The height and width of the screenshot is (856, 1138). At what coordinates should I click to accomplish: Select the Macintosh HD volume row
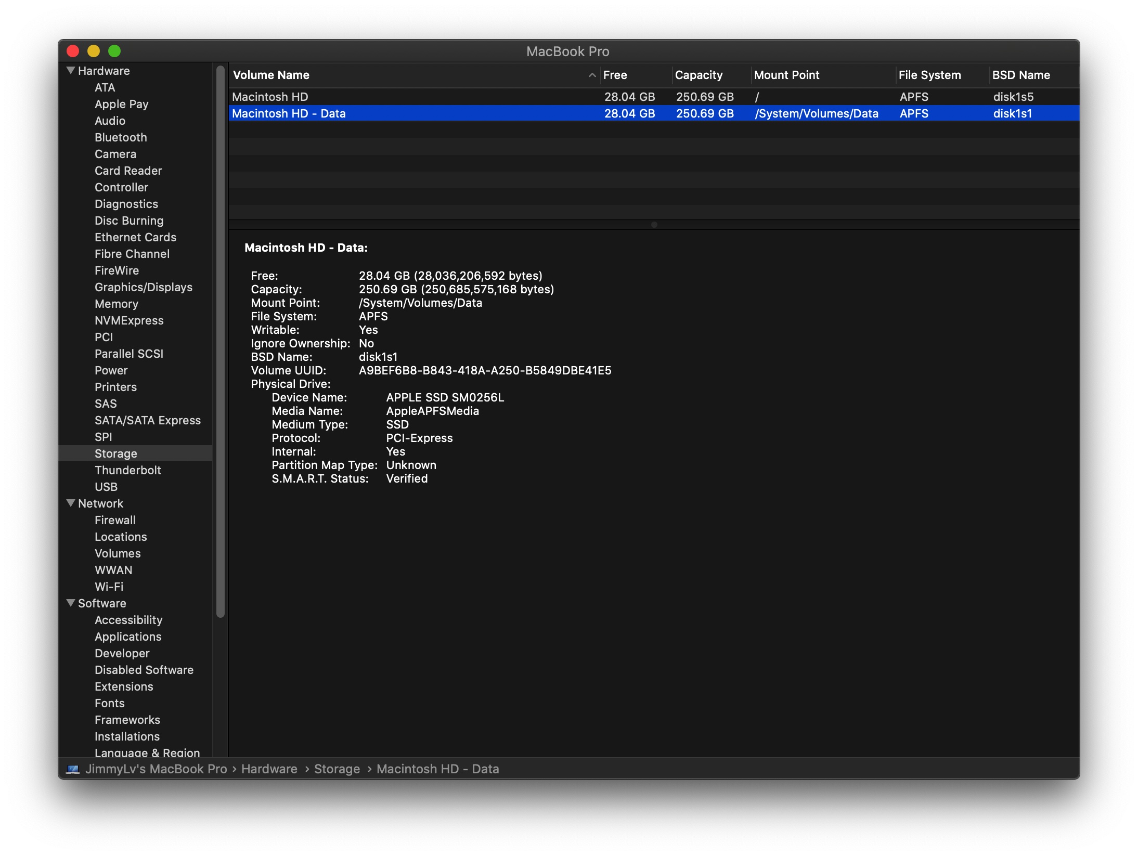pyautogui.click(x=270, y=97)
